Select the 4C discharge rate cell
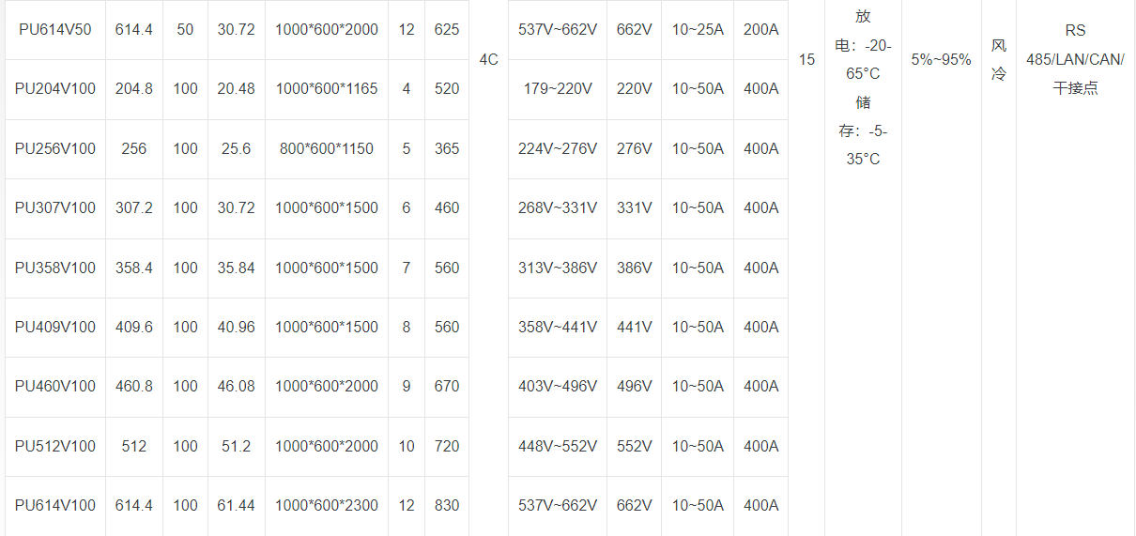The height and width of the screenshot is (536, 1136). (x=488, y=59)
